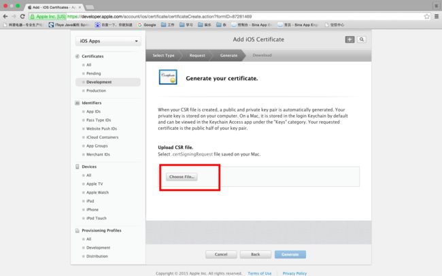Viewport: 442px width, 276px height.
Task: Show All provisioning profiles
Action: (x=89, y=239)
